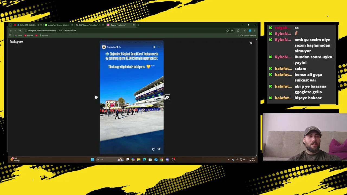The image size is (347, 195).
Task: Open the Gmail bookmark
Action: [x=19, y=35]
